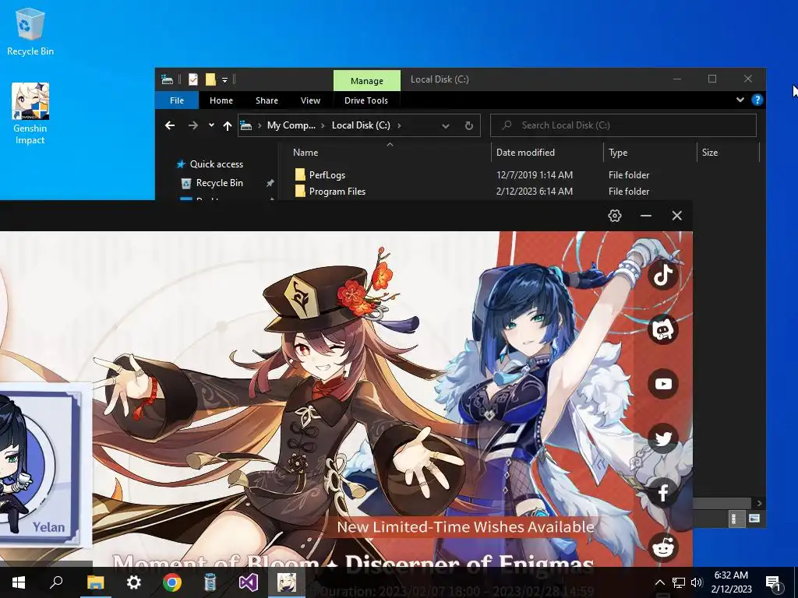The height and width of the screenshot is (598, 798).
Task: Select the Recycle Bin desktop icon
Action: coord(30,31)
